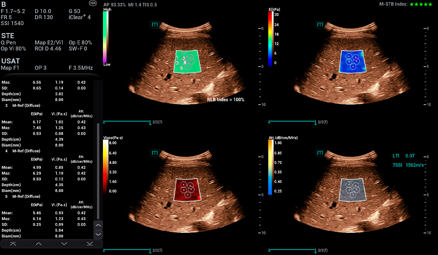
Task: Jump to top of measurement results
Action: tap(13, 243)
